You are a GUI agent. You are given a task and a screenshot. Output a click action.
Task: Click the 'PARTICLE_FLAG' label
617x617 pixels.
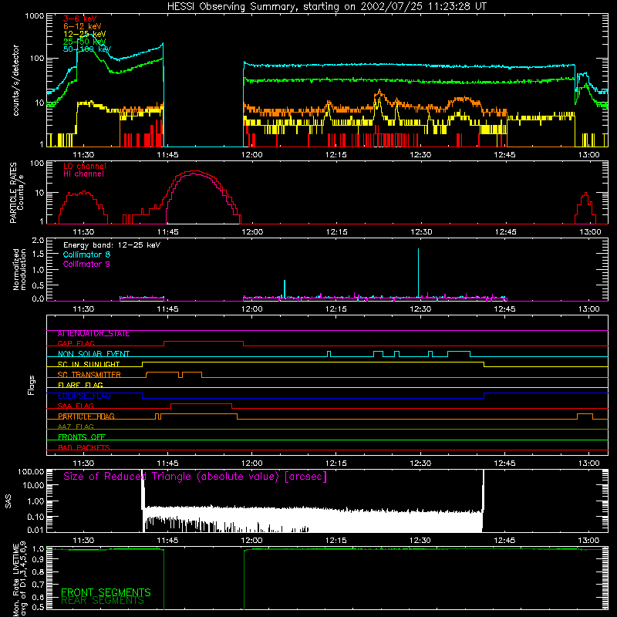pyautogui.click(x=86, y=416)
